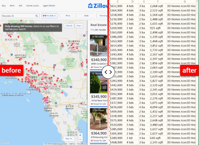Image resolution: width=199 pixels, height=145 pixels.
Task: Select the $468,900 price cell
Action: click(x=118, y=142)
